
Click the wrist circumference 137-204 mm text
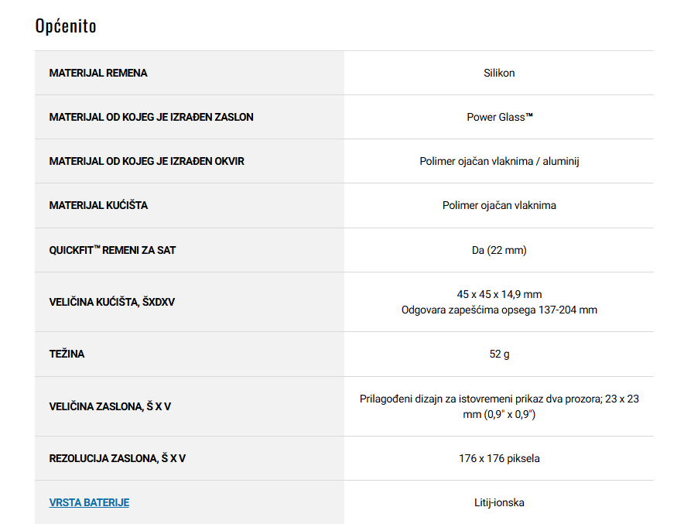(499, 310)
